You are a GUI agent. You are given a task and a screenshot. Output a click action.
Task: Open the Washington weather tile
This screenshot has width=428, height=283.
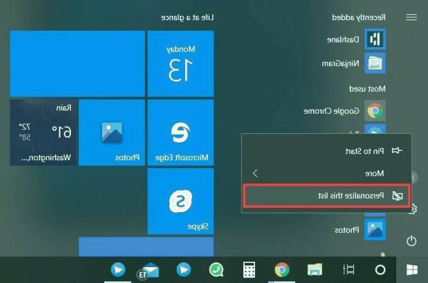[x=43, y=133]
